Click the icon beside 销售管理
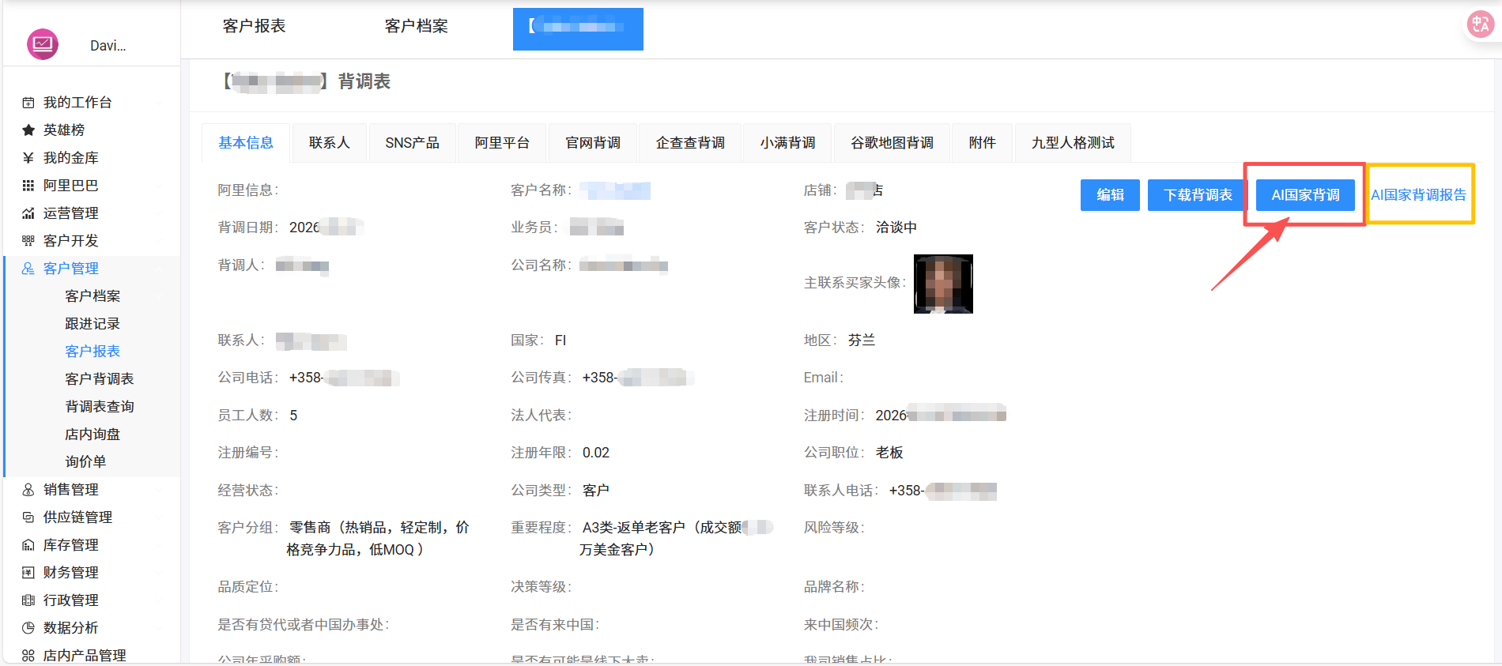 [x=28, y=490]
